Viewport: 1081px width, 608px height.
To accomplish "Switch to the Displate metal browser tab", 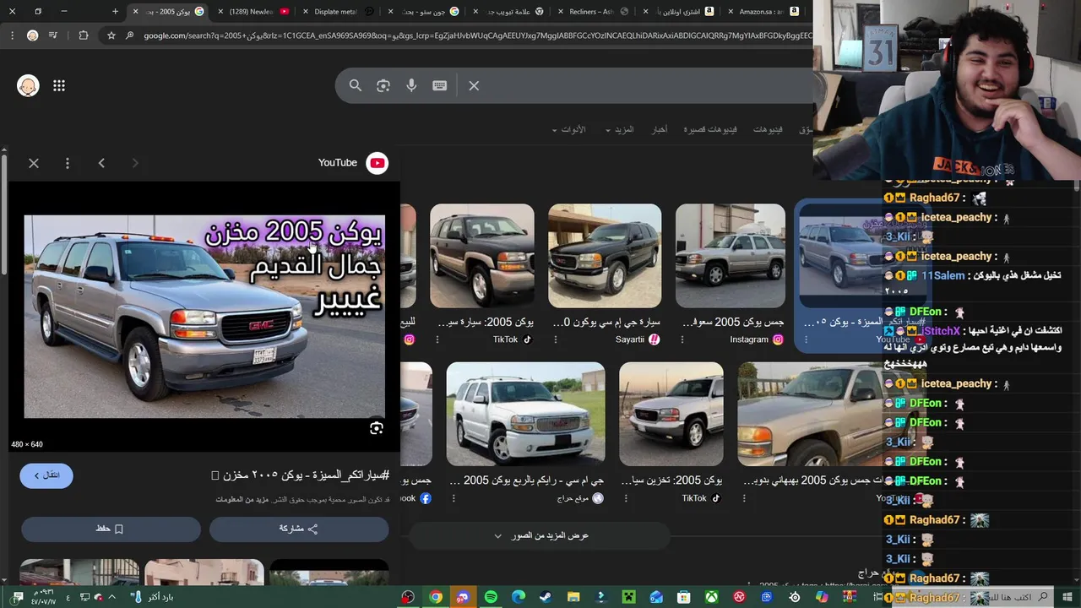I will click(340, 12).
